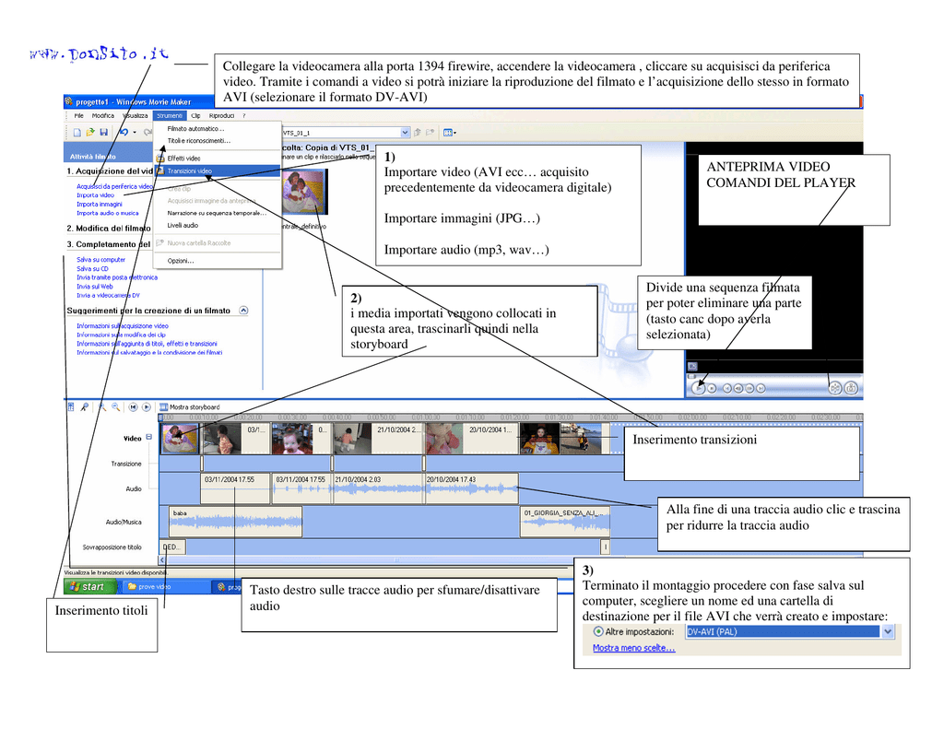The width and height of the screenshot is (944, 729).
Task: Click the new collection folder toolbar icon
Action: [430, 133]
